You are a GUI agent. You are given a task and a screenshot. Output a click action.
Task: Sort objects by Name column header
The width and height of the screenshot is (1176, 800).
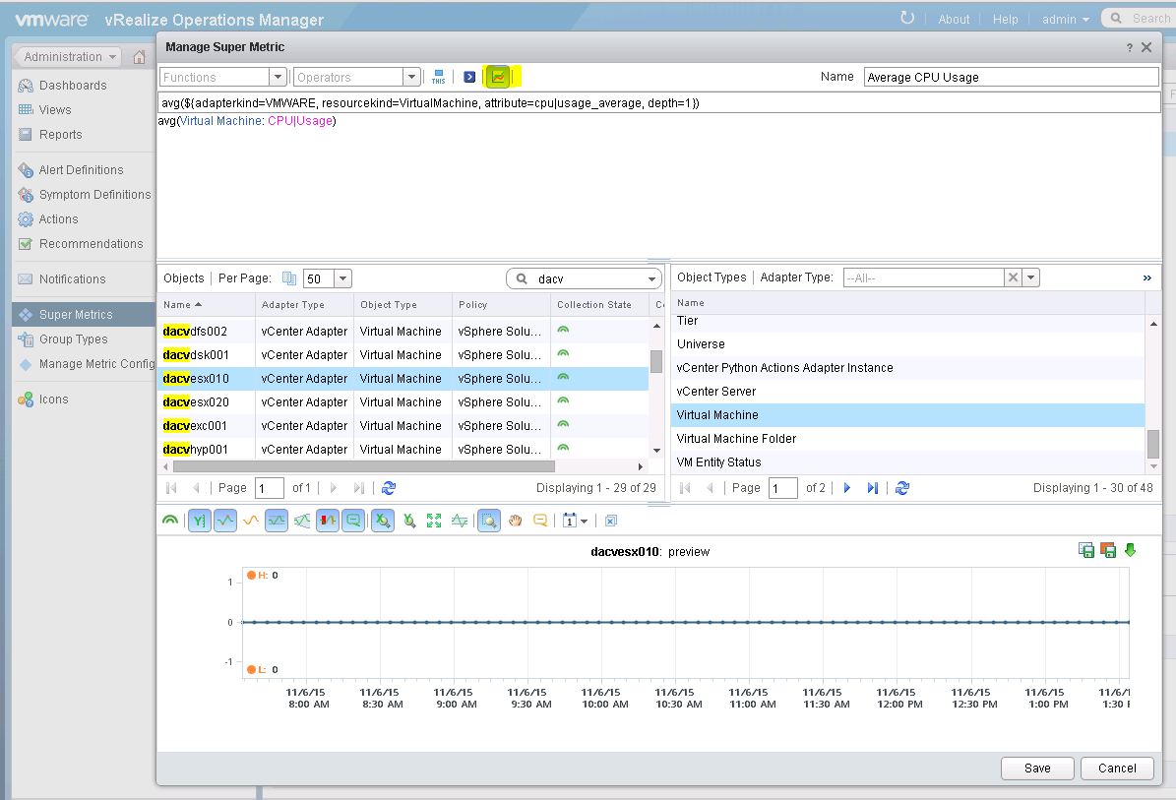click(207, 304)
